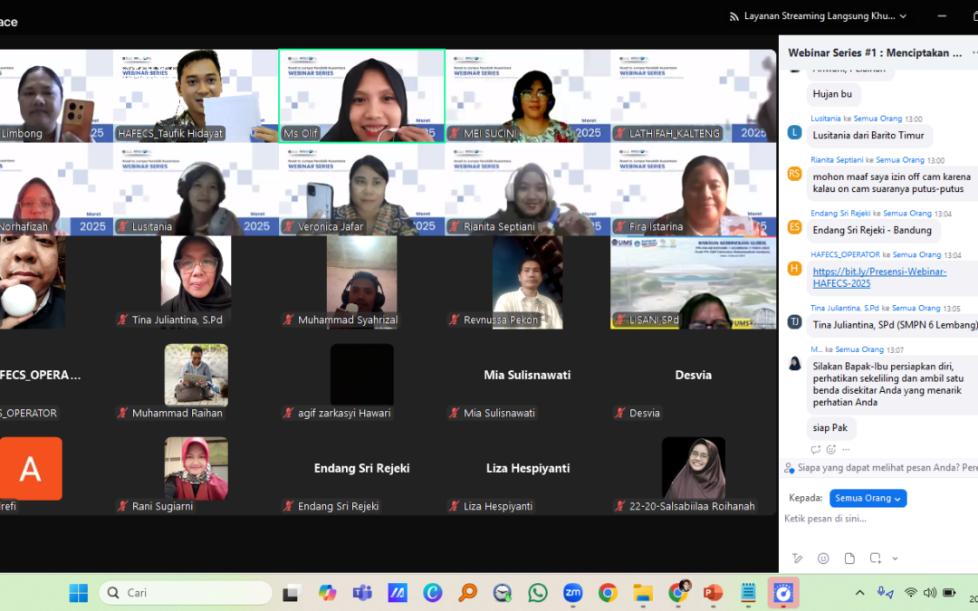Select HAFECS_Taufik Hidayat's video tile
978x611 pixels.
pyautogui.click(x=196, y=96)
